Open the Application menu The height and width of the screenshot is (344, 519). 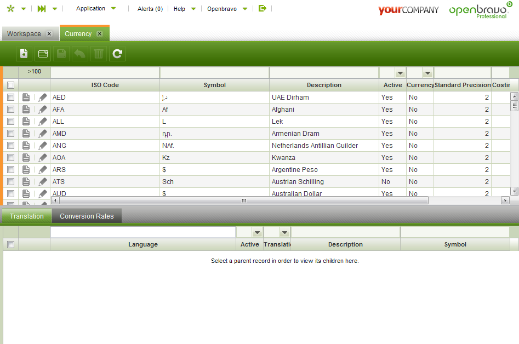coord(90,8)
